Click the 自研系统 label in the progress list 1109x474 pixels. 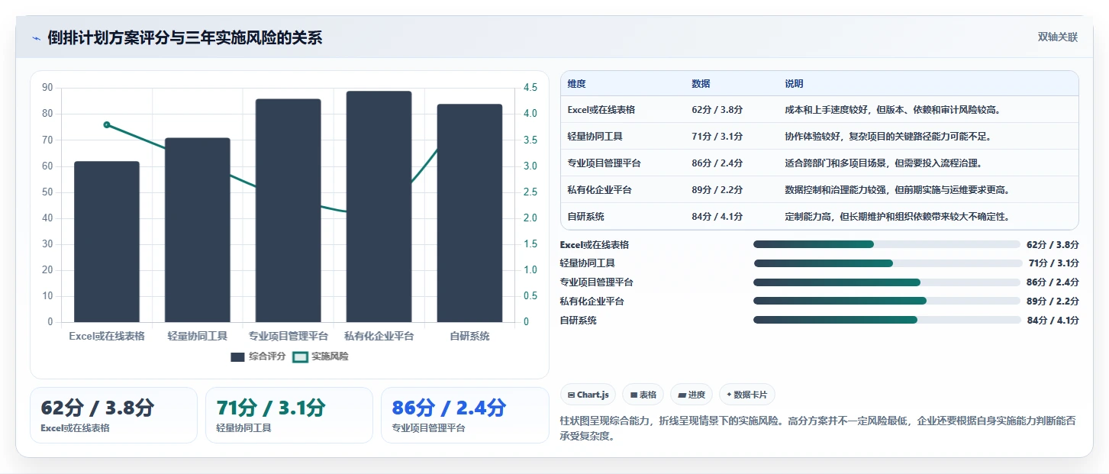[579, 321]
